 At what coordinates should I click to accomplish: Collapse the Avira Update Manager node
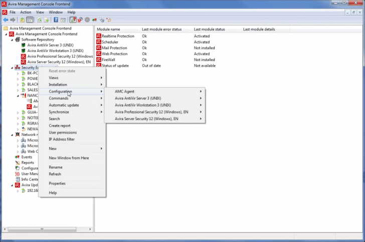[12, 185]
